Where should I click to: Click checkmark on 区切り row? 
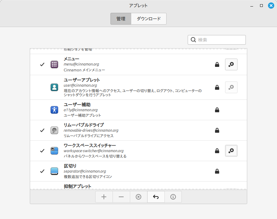coord(42,171)
